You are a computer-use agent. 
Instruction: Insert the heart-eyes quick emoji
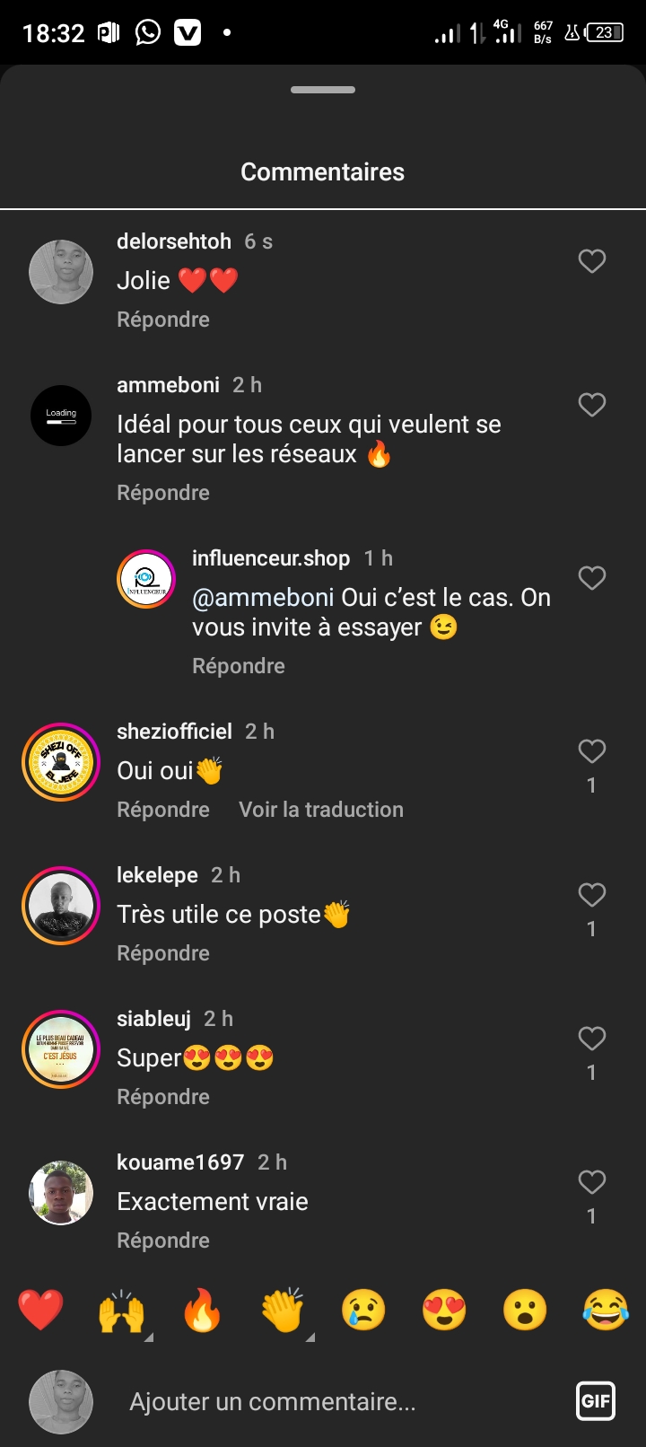click(x=444, y=1310)
